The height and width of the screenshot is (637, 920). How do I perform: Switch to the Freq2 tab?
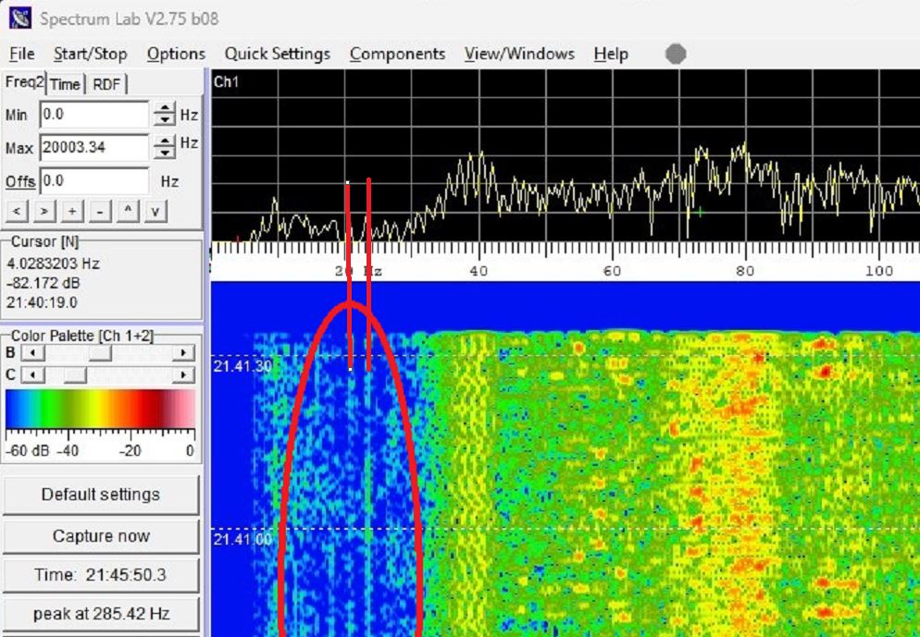click(x=24, y=82)
